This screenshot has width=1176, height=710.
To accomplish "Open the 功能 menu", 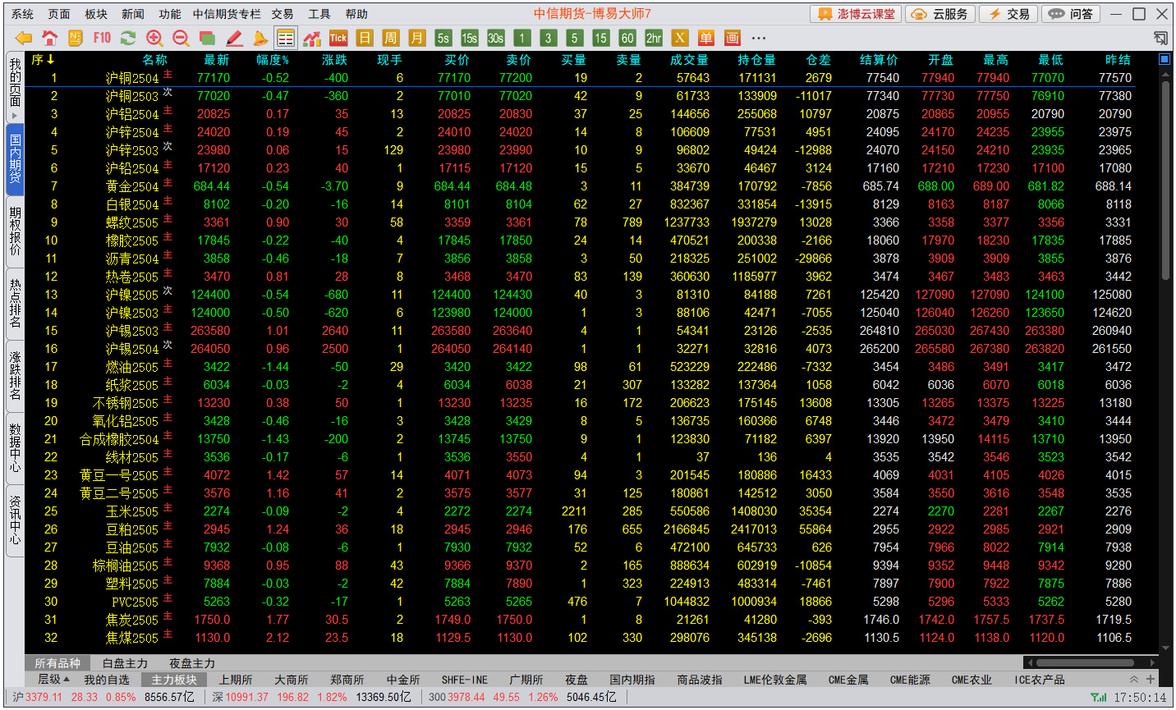I will click(170, 14).
